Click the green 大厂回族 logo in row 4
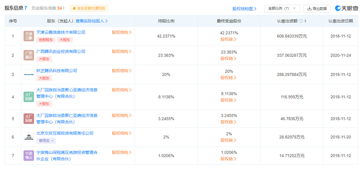363x171 pixels. coord(29,97)
